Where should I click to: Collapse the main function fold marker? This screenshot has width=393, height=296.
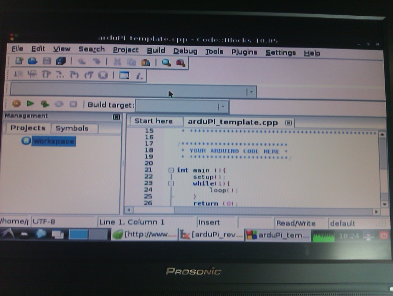tap(171, 170)
